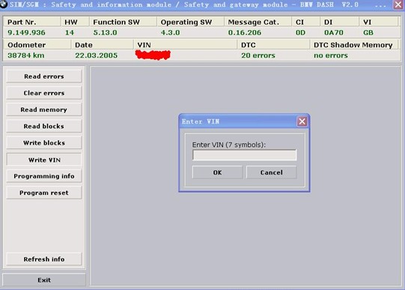The height and width of the screenshot is (290, 405).
Task: Click the Read errors button
Action: [x=44, y=76]
